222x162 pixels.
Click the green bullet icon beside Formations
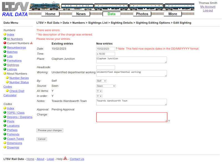click(x=5, y=61)
